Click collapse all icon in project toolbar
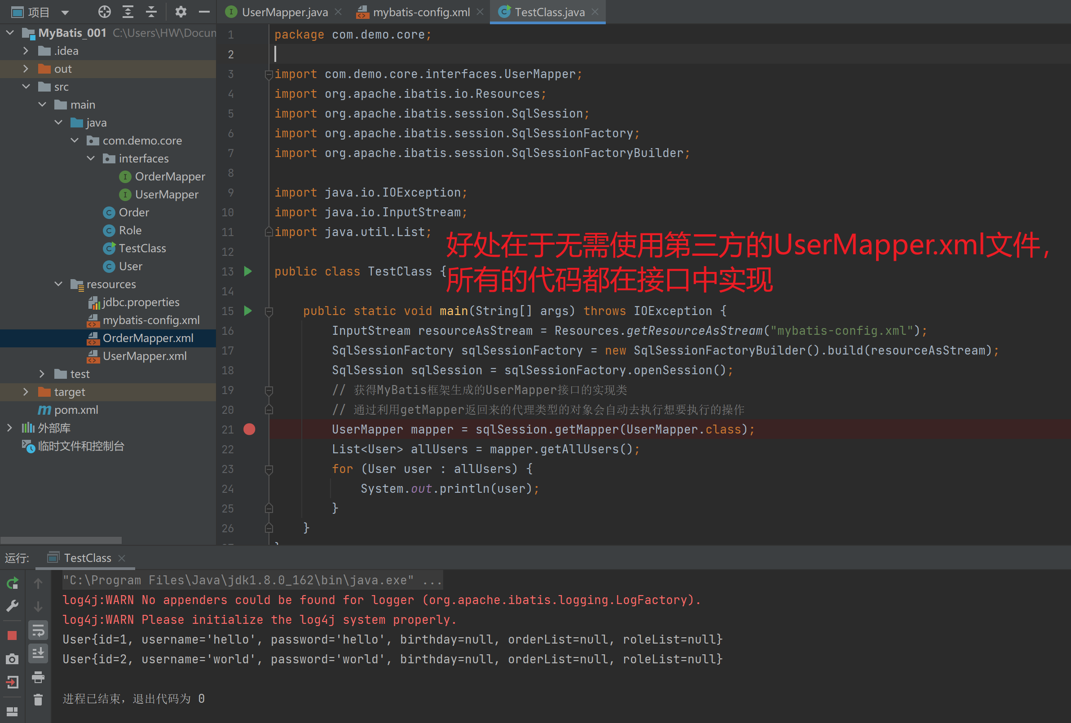The width and height of the screenshot is (1071, 723). click(x=151, y=12)
